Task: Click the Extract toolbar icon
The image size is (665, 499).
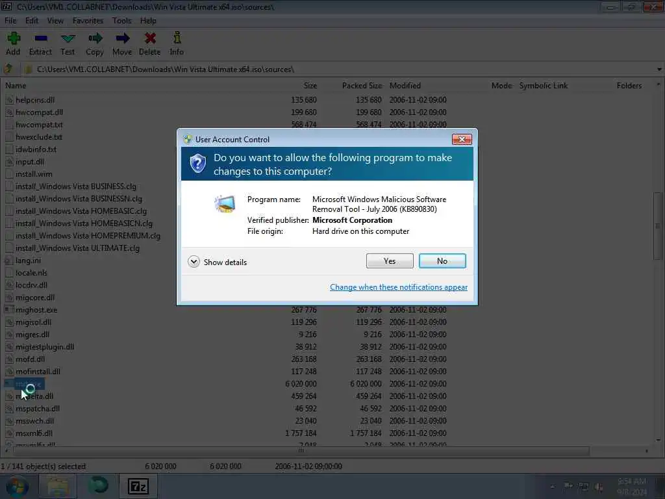Action: (40, 44)
